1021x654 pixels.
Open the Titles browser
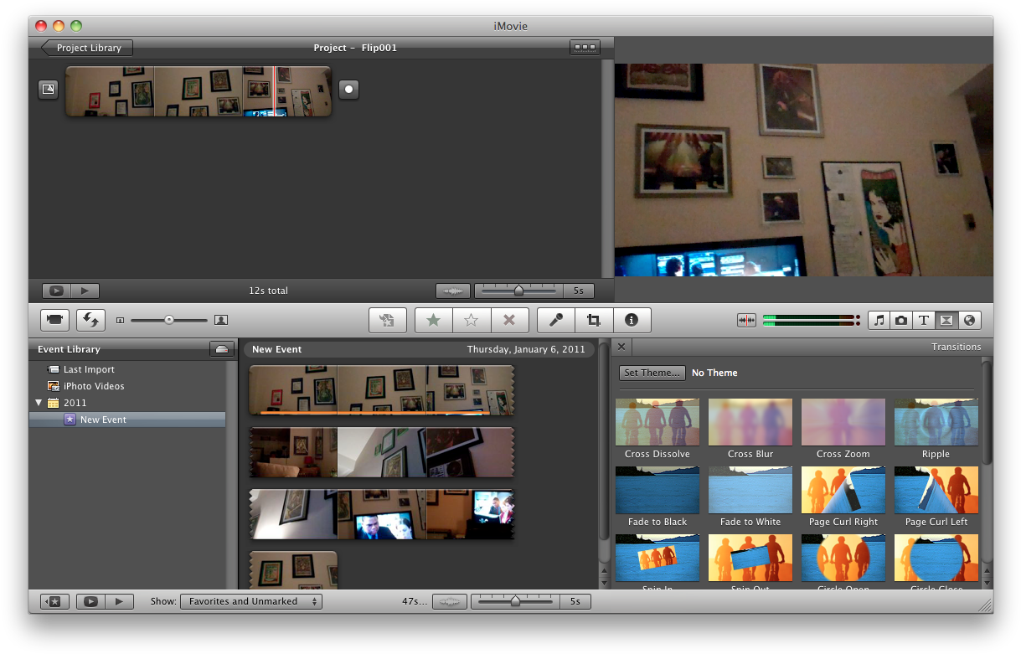coord(923,320)
